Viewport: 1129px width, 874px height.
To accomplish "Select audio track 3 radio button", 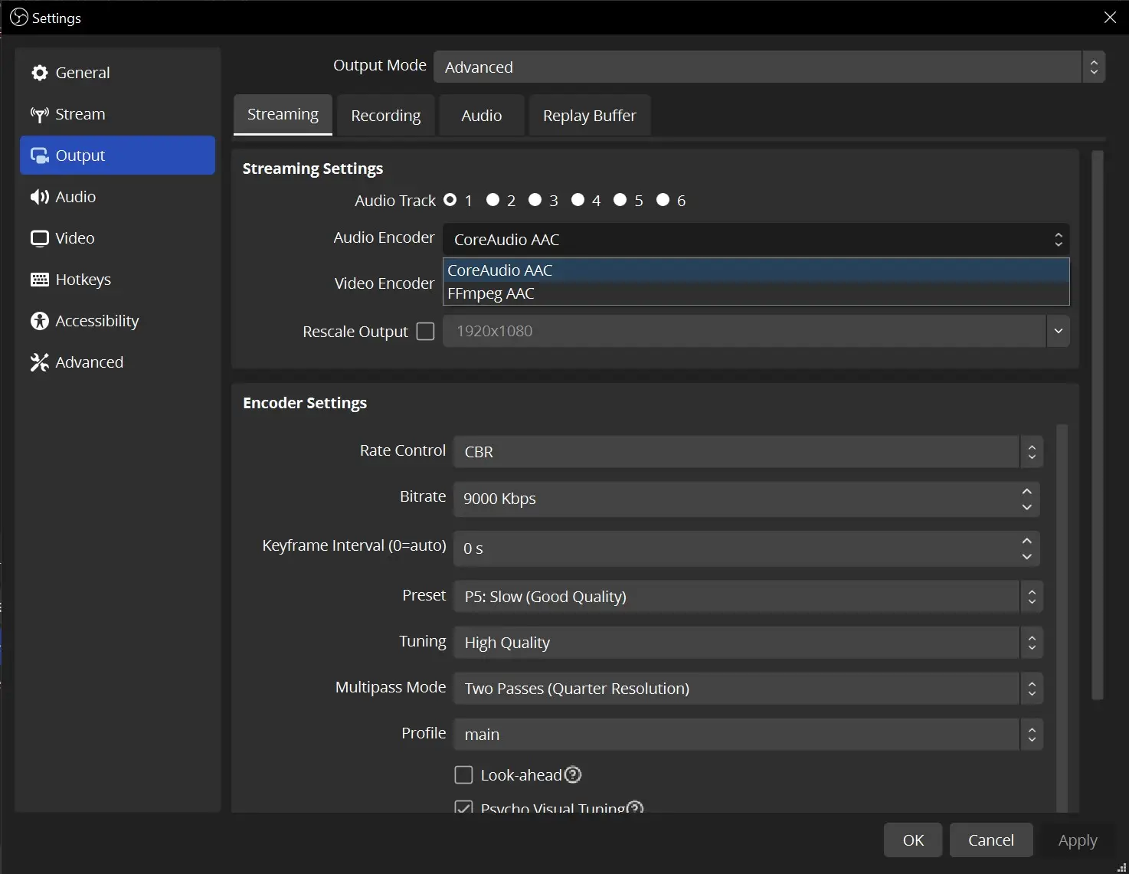I will pyautogui.click(x=535, y=200).
